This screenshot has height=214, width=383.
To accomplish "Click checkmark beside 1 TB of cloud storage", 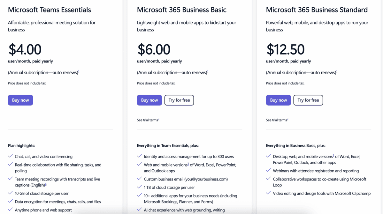I will pyautogui.click(x=140, y=187).
